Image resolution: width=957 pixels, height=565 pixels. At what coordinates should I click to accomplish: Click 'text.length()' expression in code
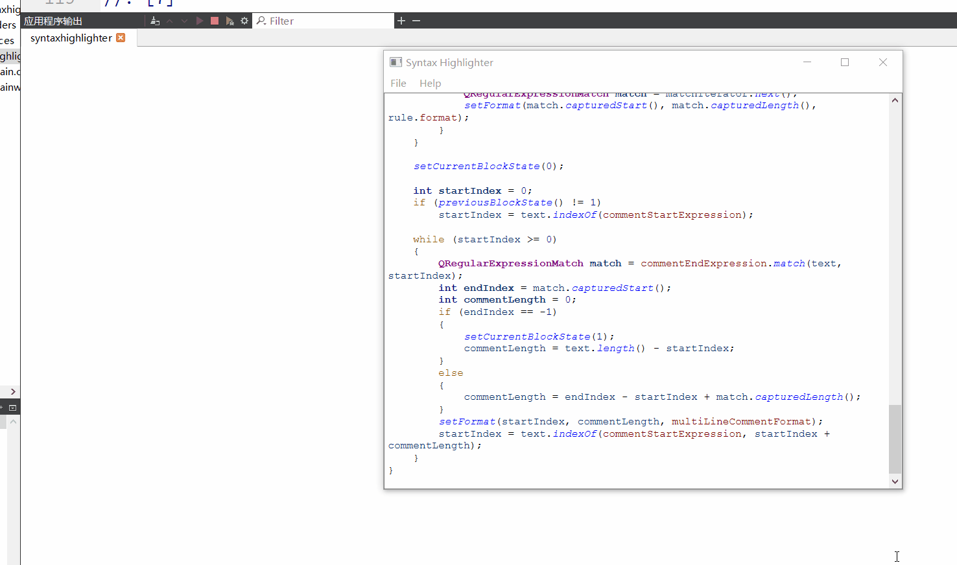tap(605, 349)
